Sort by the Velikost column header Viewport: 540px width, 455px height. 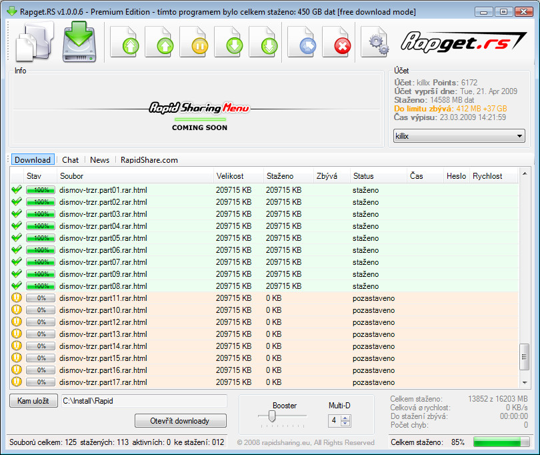[x=238, y=176]
